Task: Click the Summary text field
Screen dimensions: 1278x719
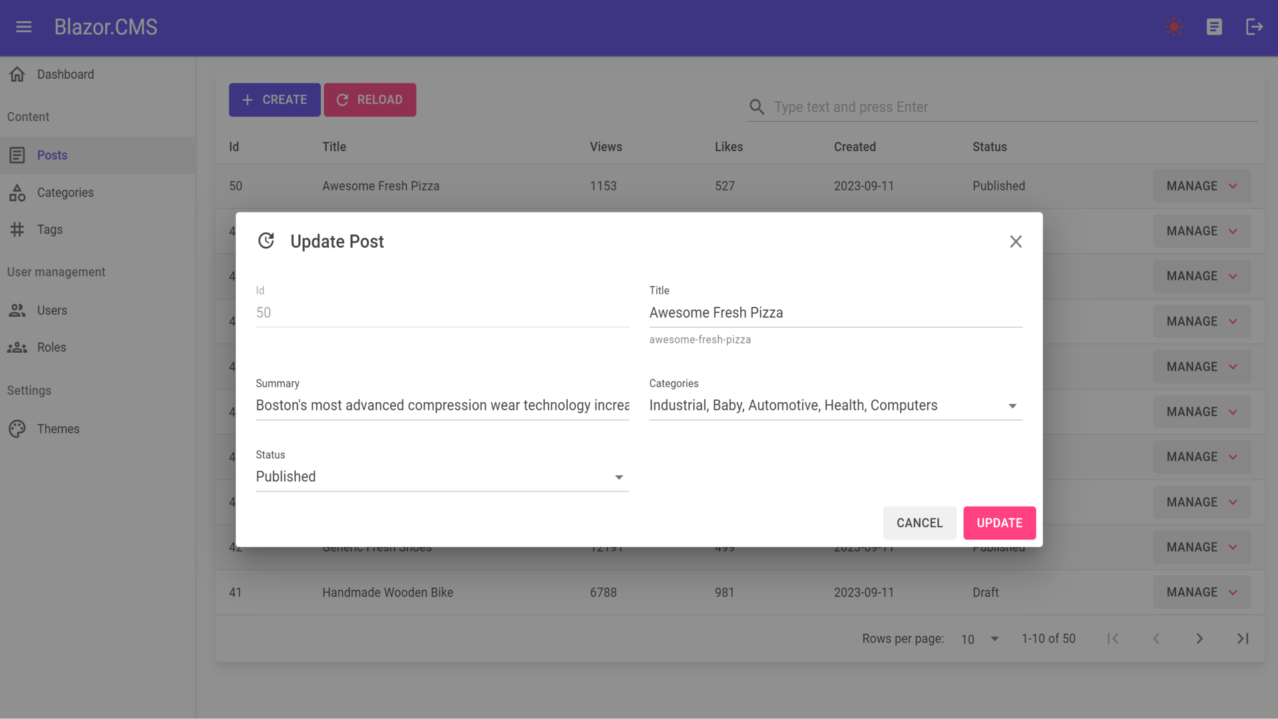Action: click(x=442, y=405)
